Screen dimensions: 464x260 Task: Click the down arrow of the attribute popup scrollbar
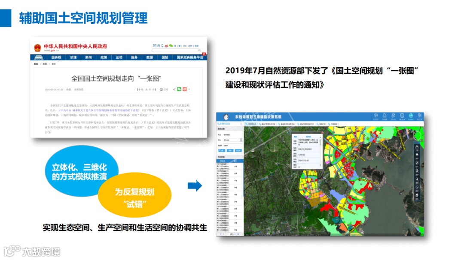click(320, 165)
